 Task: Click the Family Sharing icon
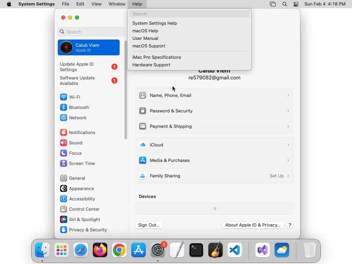tap(143, 176)
